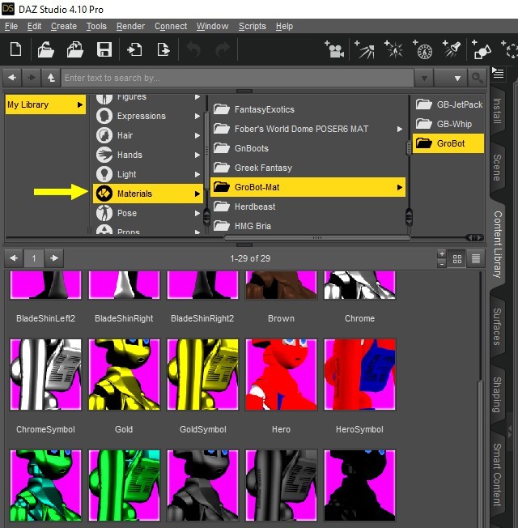The width and height of the screenshot is (518, 528).
Task: Click the Export file icon
Action: [x=163, y=50]
